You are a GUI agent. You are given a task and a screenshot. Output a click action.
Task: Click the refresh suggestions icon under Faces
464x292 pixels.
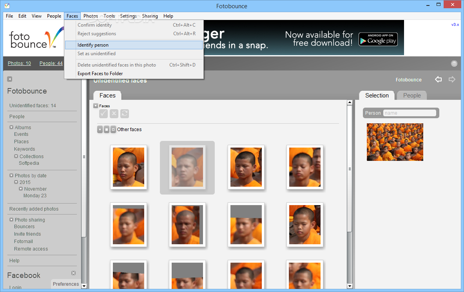coord(125,114)
